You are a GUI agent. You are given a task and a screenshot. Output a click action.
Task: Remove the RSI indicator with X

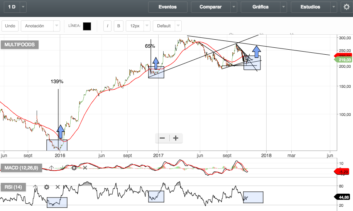tap(57, 187)
